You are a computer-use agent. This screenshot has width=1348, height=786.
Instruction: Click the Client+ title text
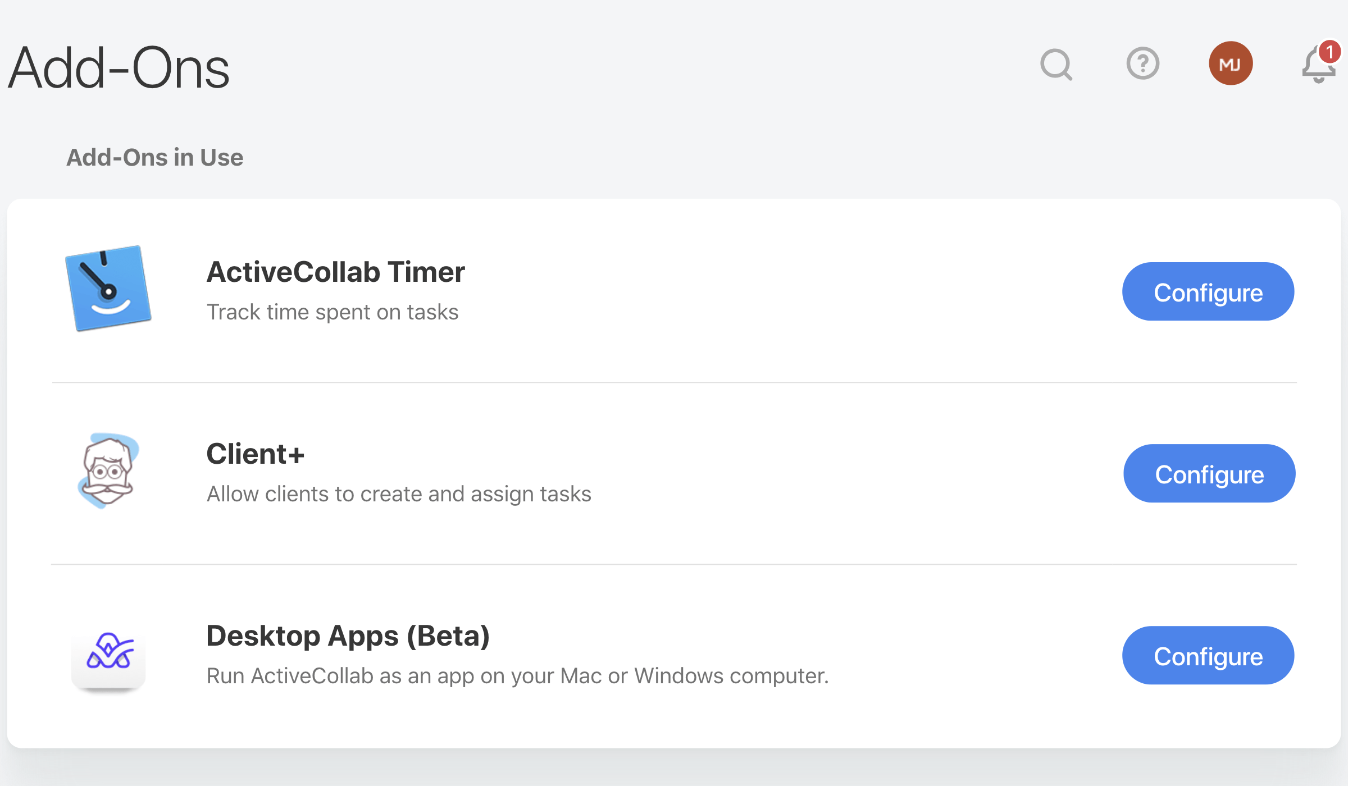[255, 454]
